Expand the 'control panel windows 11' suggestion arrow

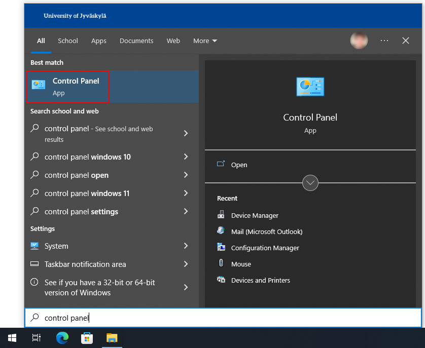186,193
